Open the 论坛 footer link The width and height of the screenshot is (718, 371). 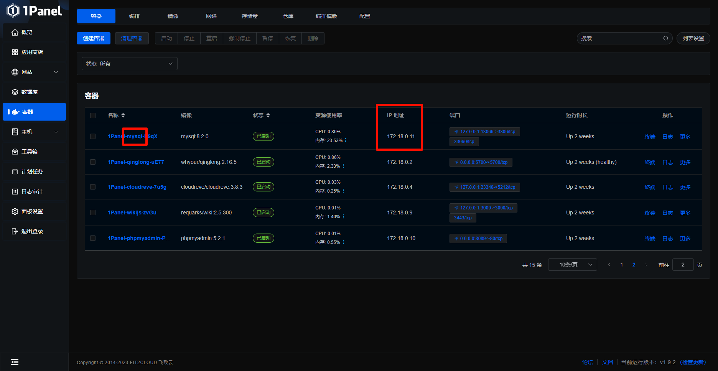pyautogui.click(x=588, y=362)
